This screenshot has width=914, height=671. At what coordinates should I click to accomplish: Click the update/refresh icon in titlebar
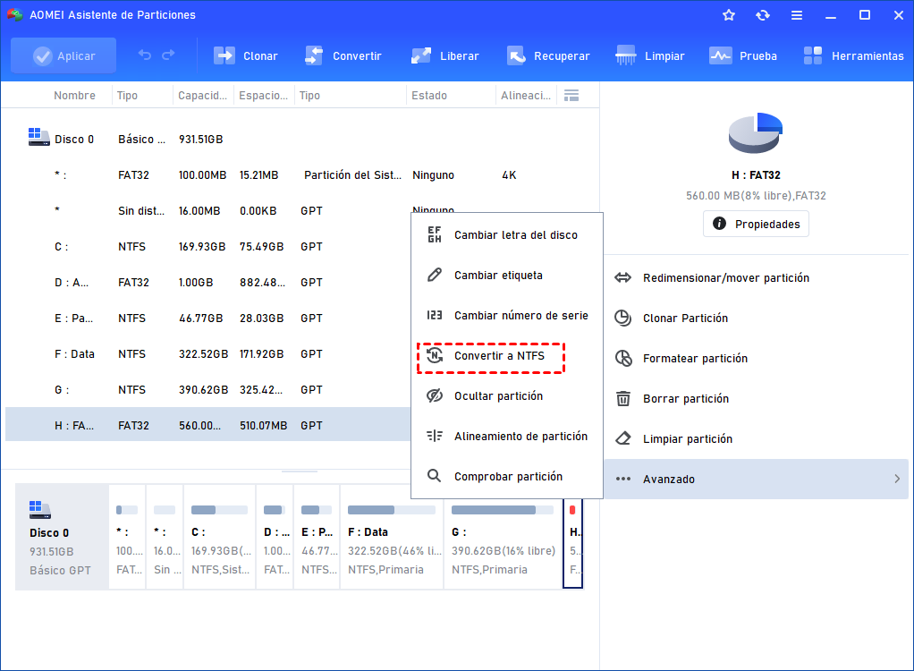[x=763, y=14]
